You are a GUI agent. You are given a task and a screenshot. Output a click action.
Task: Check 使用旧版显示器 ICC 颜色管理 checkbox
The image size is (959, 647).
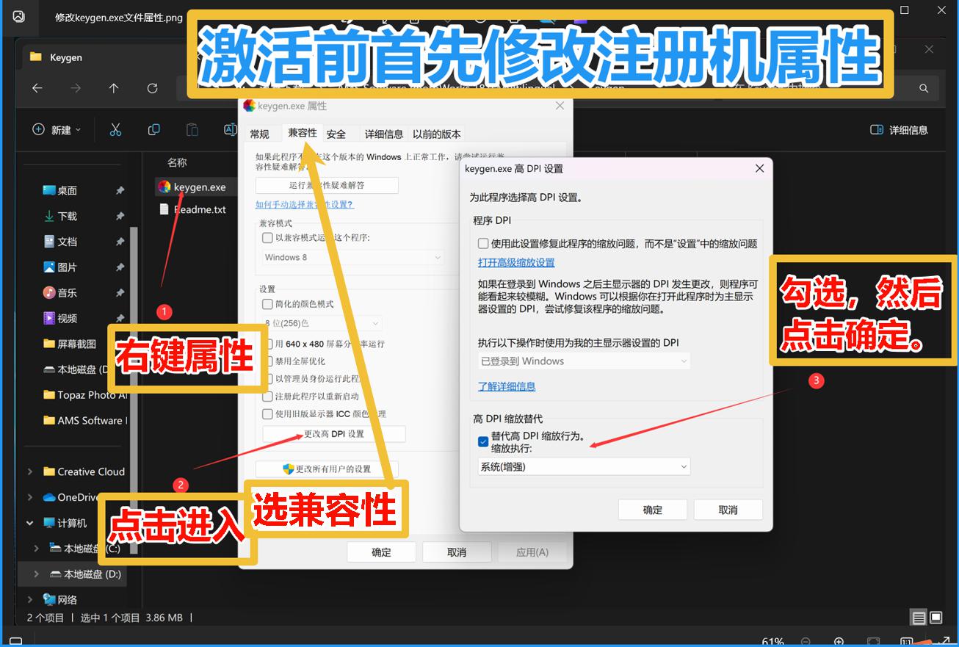click(267, 414)
